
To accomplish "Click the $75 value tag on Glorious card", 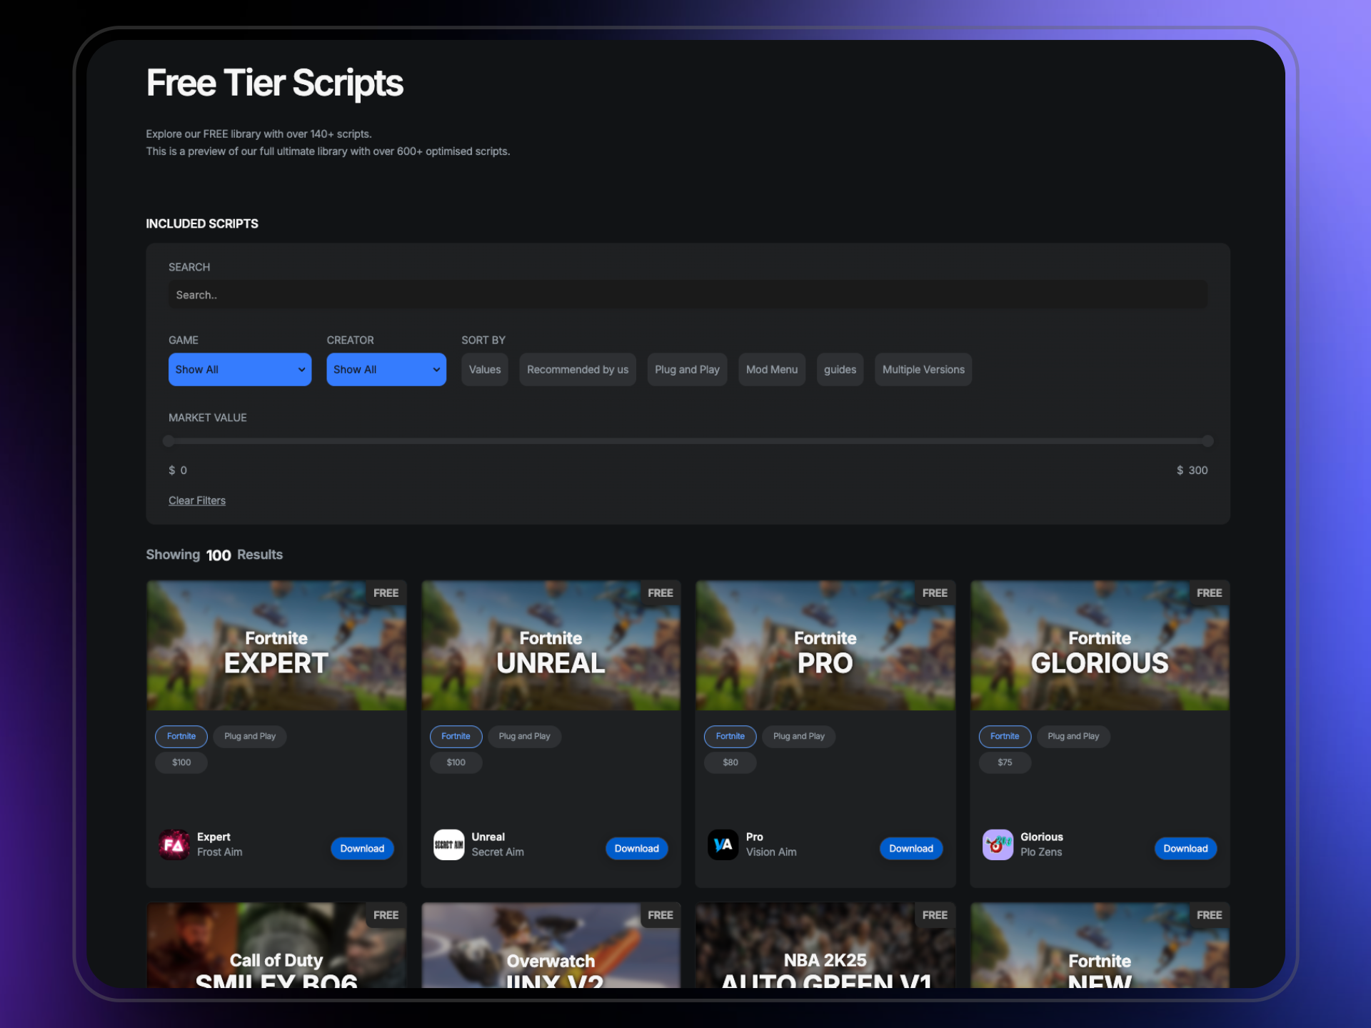I will tap(1005, 762).
